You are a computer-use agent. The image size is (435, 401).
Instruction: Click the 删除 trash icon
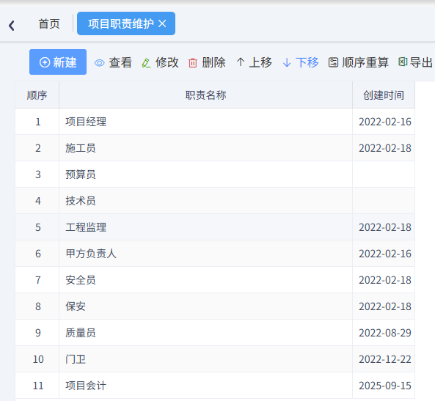point(193,63)
